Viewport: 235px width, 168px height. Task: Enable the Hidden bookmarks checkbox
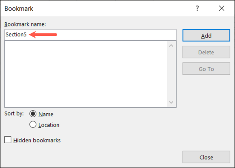point(8,140)
